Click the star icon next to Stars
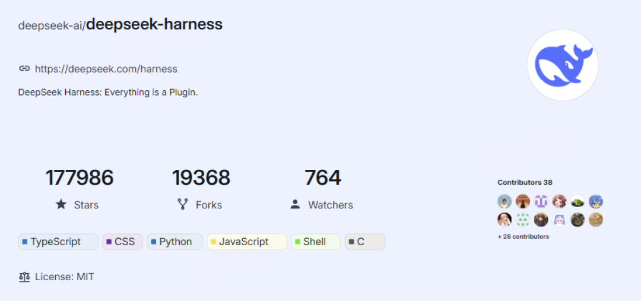Viewport: 641px width, 301px height. click(x=61, y=204)
